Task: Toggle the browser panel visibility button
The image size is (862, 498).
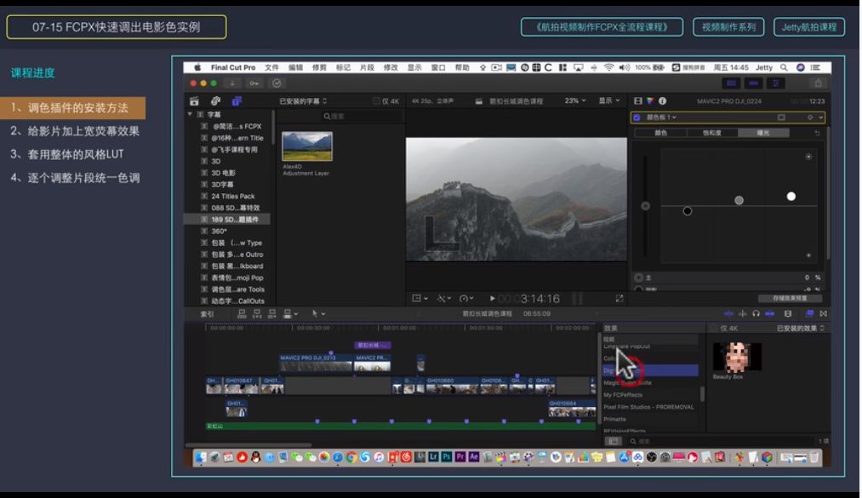Action: [x=731, y=83]
